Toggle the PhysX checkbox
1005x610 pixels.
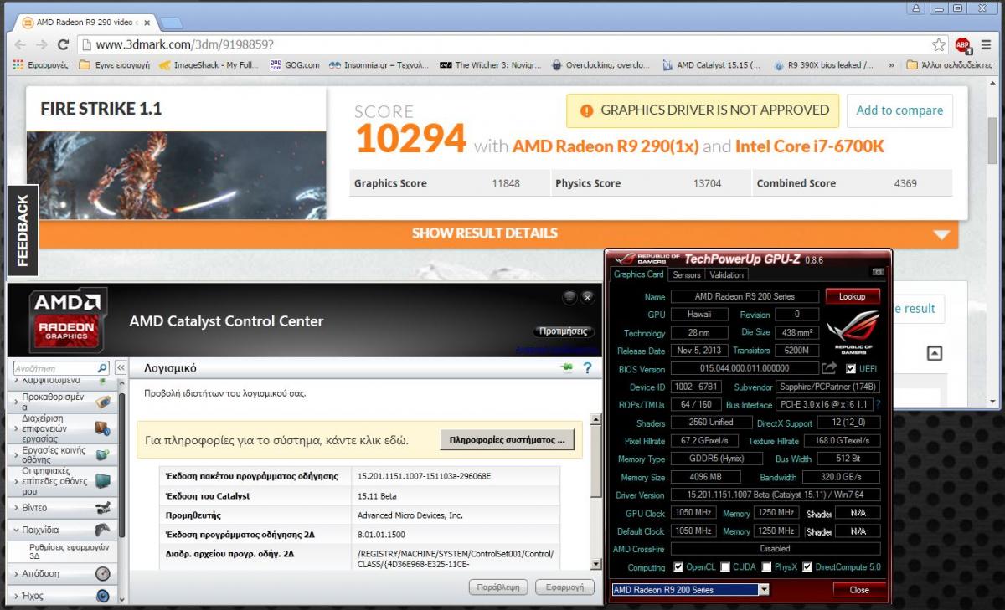767,567
